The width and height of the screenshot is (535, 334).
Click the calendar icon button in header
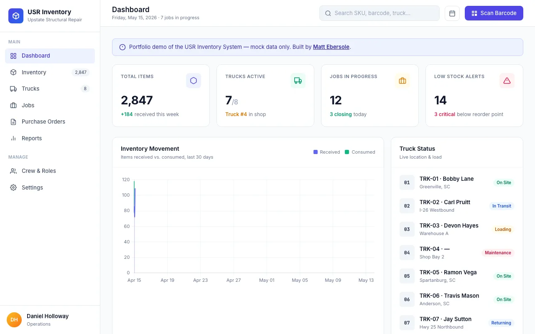pos(452,13)
